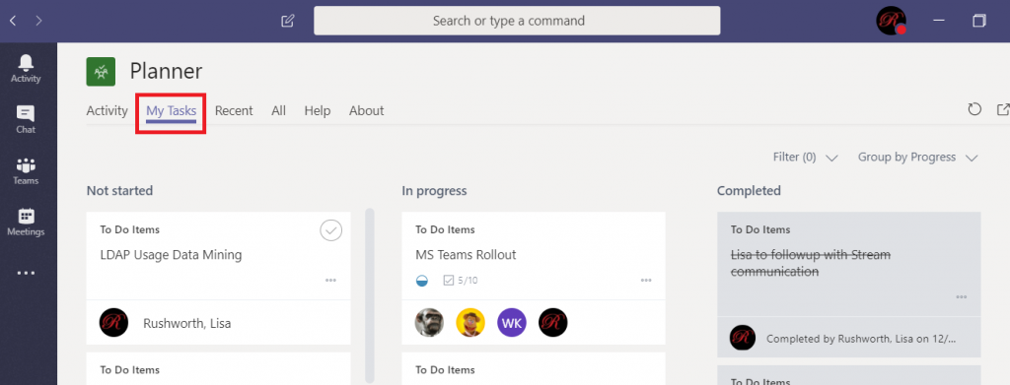Mark LDAP Usage Data Mining complete

tap(331, 230)
